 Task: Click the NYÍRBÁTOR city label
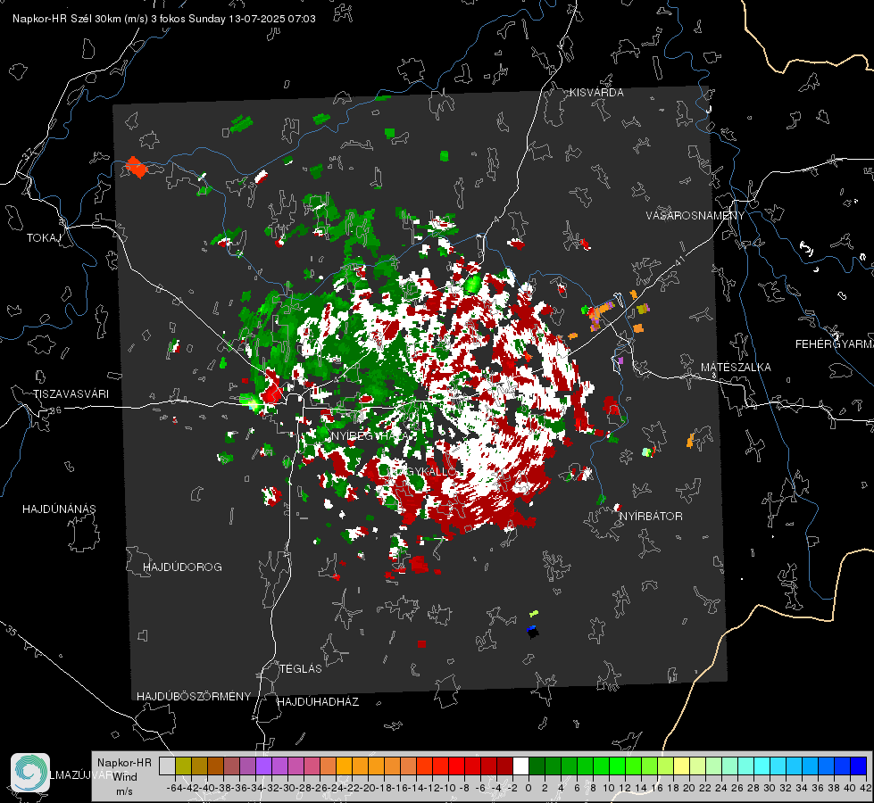pos(651,517)
